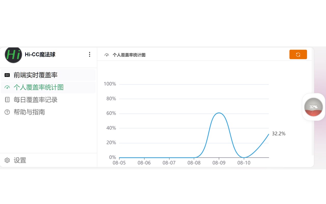Click the notebook icon beside 每日覆盖率记录
The width and height of the screenshot is (326, 204).
click(7, 100)
